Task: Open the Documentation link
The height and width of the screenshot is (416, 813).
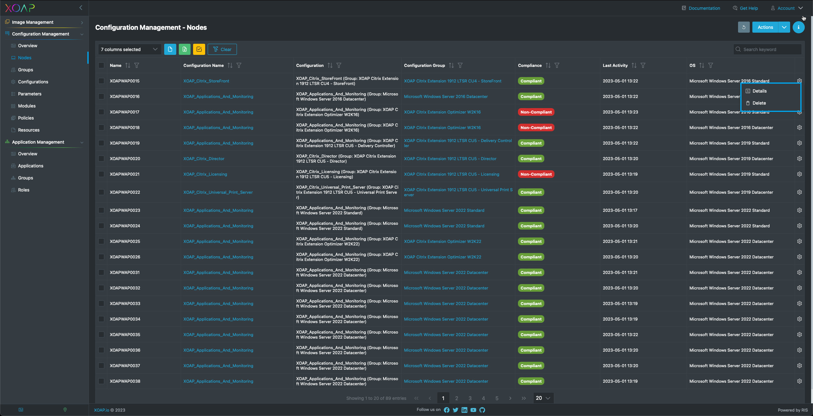Action: point(701,8)
